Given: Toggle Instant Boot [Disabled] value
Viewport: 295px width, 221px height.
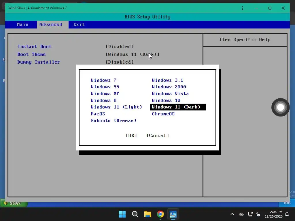Looking at the screenshot, I should click(x=120, y=47).
